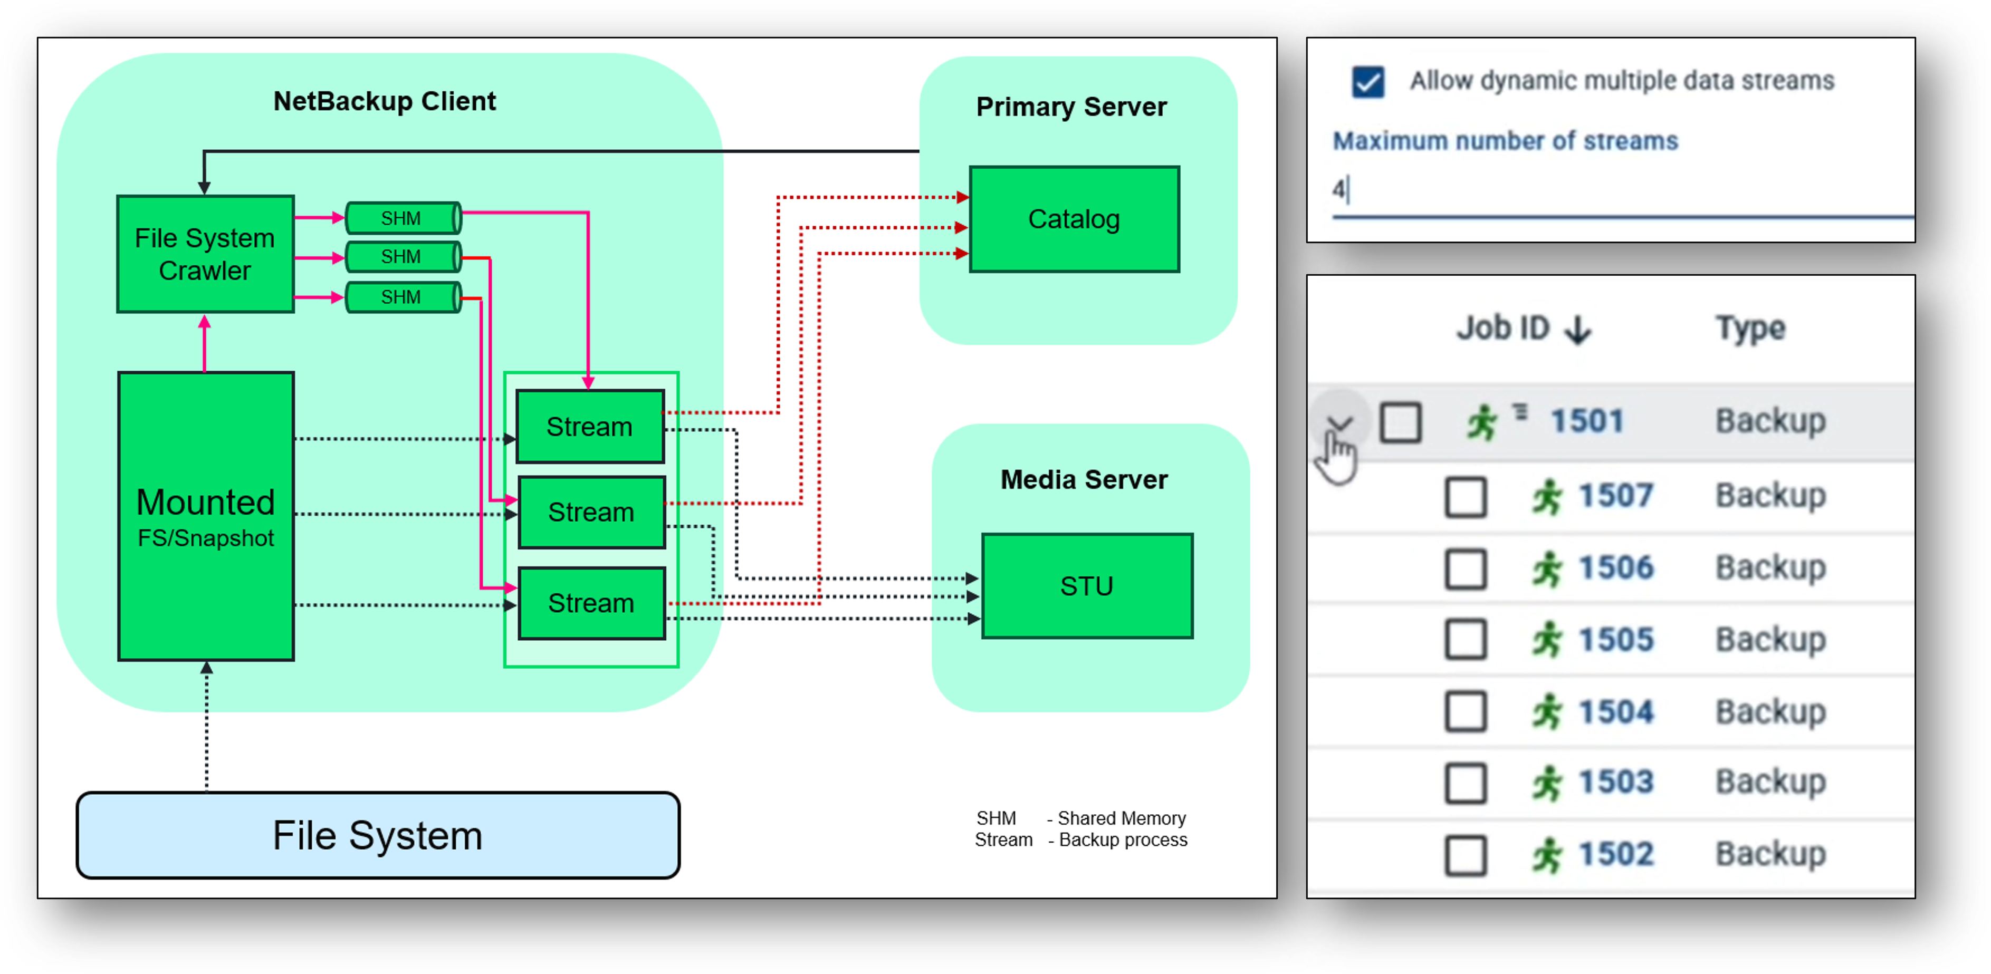Viewport: 1991px width, 974px height.
Task: Click the 'Backup process' legend text
Action: [x=1123, y=840]
